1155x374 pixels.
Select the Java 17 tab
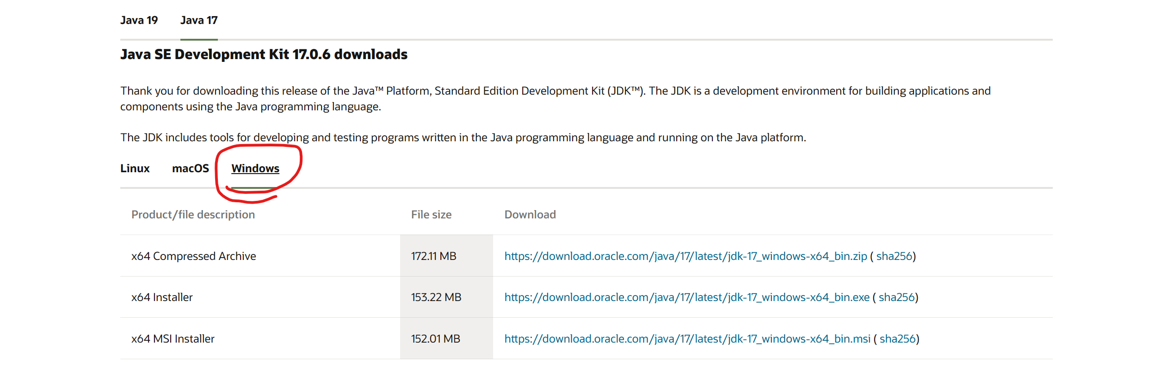coord(199,20)
